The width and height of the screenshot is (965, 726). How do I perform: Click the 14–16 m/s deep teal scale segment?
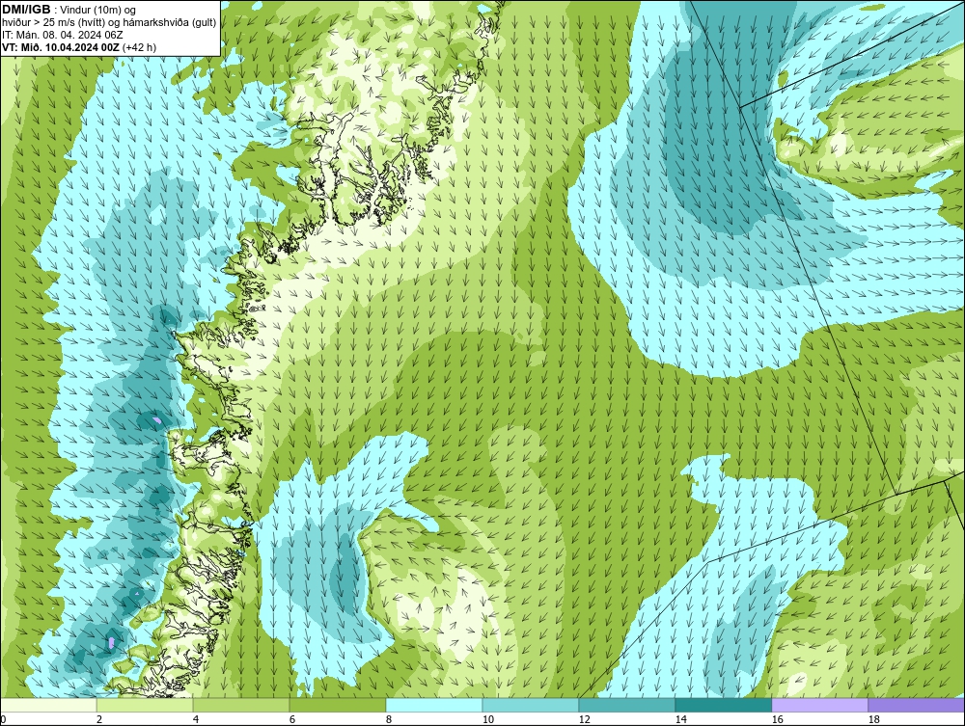[x=723, y=705]
